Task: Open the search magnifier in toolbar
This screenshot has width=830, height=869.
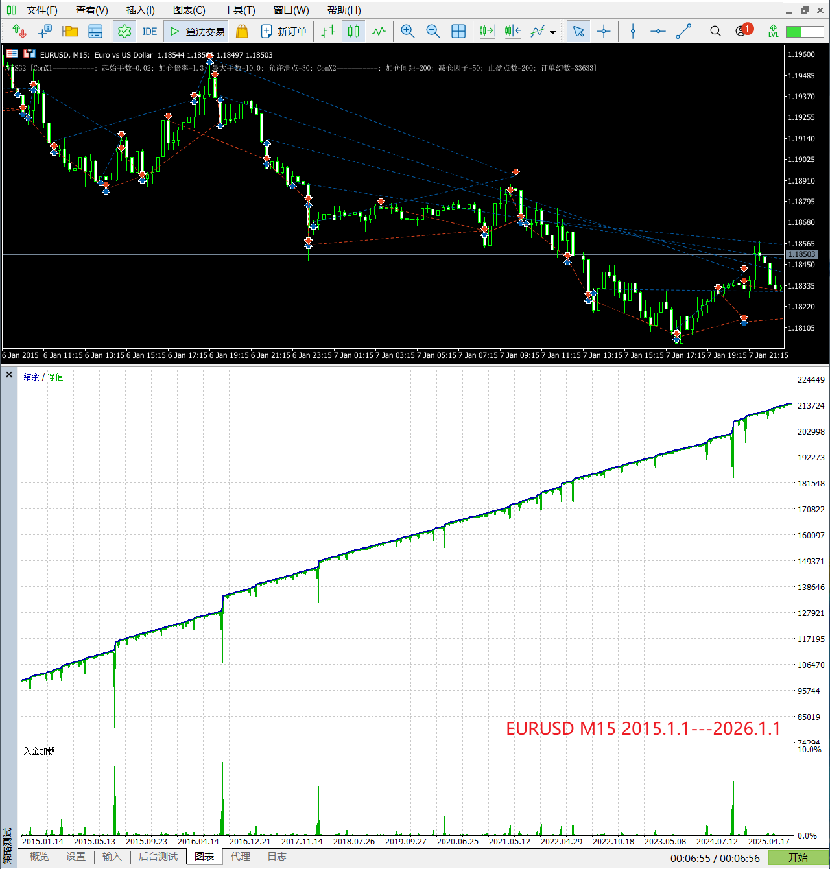Action: tap(715, 31)
